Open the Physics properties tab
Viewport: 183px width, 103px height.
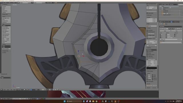[179, 22]
